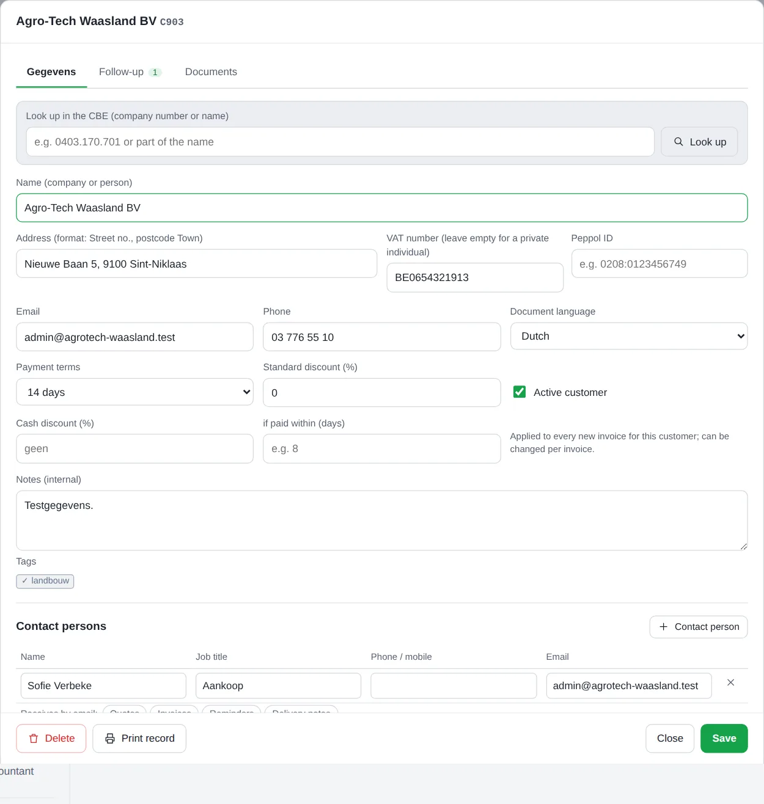Click the contact Phone / mobile field

coord(454,685)
